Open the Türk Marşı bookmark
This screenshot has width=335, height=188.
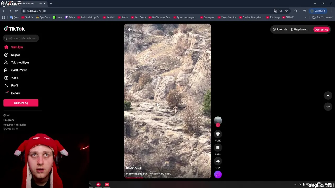click(x=272, y=17)
